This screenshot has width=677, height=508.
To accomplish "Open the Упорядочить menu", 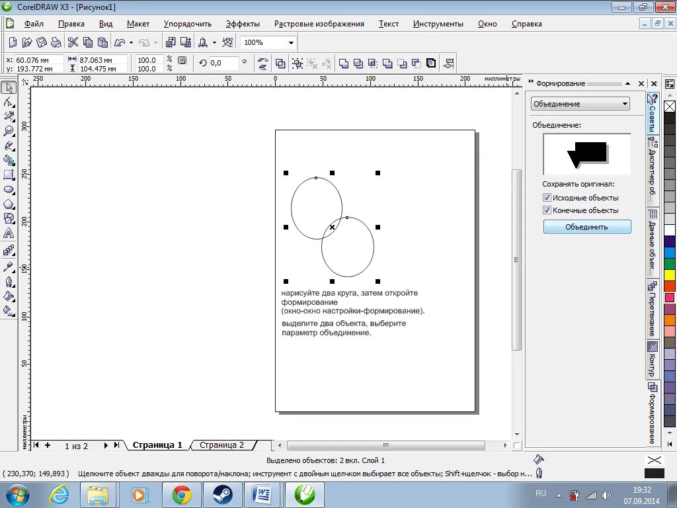I will point(187,24).
